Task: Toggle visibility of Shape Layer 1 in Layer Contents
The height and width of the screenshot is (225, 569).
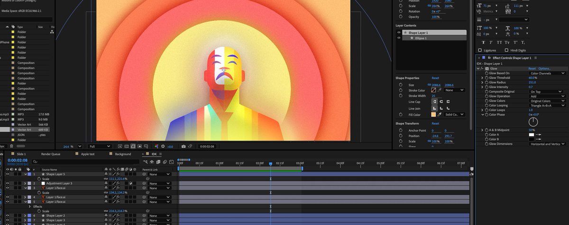Action: coord(399,33)
